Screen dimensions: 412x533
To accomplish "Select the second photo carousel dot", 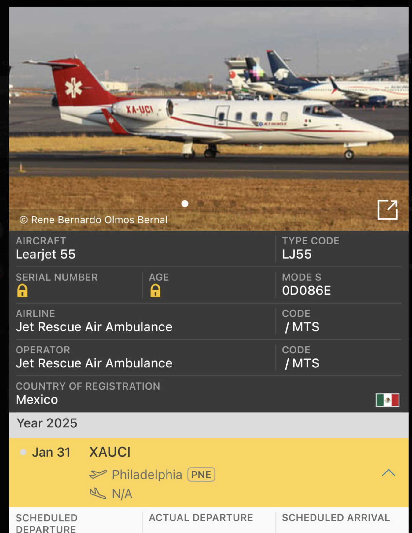I will (201, 203).
